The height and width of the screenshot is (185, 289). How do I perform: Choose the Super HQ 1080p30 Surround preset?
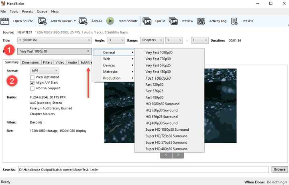coord(169,129)
